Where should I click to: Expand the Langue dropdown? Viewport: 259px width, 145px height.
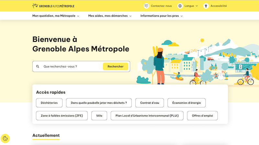(x=191, y=6)
